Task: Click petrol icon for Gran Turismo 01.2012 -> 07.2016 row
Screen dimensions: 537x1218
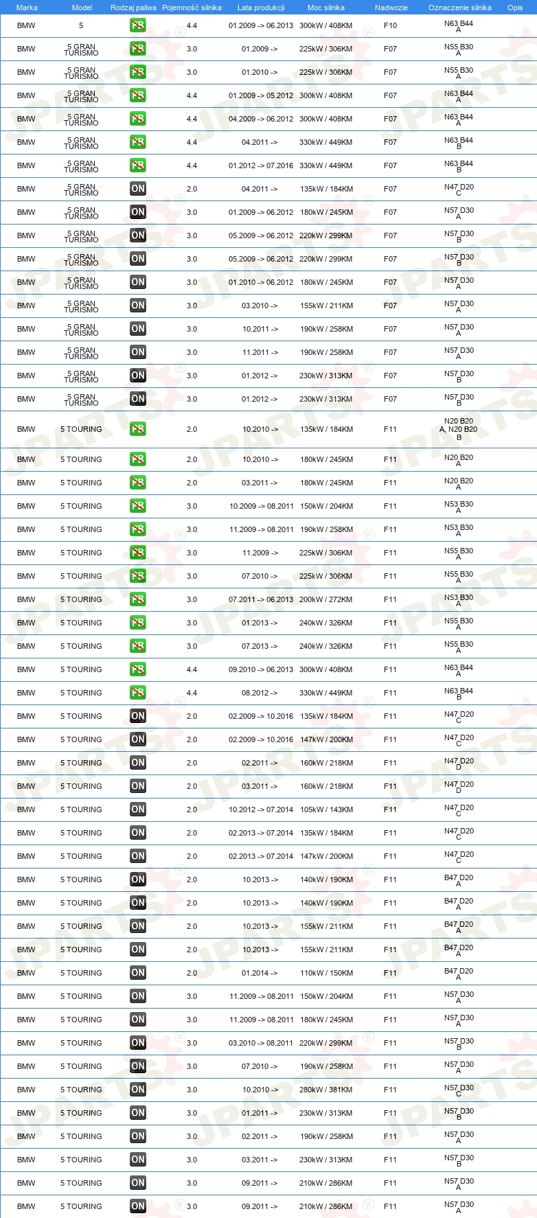Action: coord(137,165)
